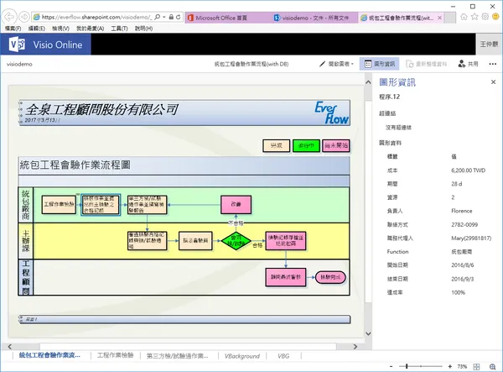
Task: Open the View (V) menu
Action: coord(60,29)
